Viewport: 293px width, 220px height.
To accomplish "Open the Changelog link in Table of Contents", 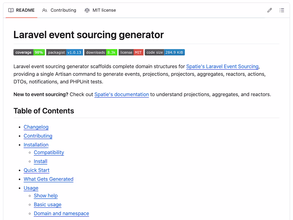I will point(36,127).
